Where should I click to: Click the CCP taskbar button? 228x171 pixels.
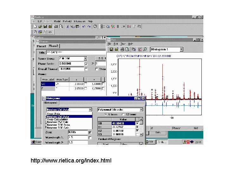coord(150,142)
